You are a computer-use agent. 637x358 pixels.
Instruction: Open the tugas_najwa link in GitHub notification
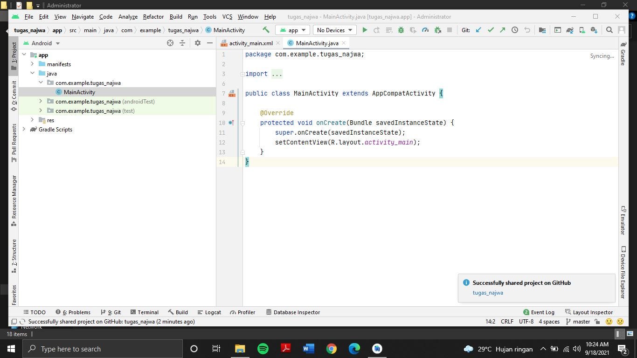coord(487,293)
